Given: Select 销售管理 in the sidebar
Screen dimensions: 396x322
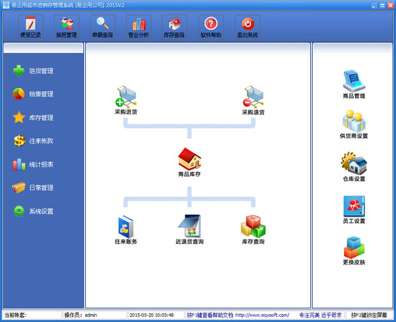Looking at the screenshot, I should (33, 94).
